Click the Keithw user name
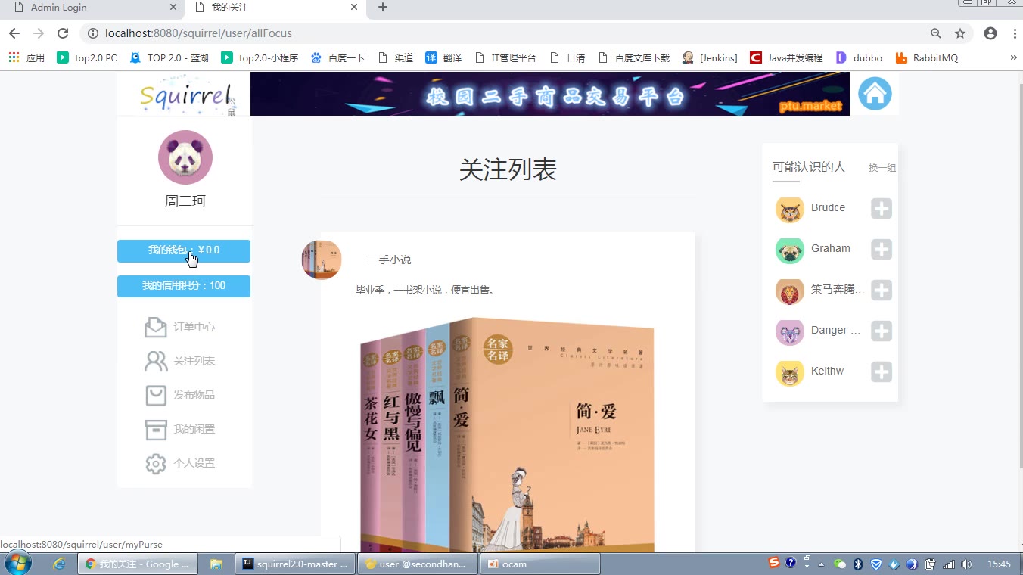Image resolution: width=1023 pixels, height=575 pixels. coord(827,371)
